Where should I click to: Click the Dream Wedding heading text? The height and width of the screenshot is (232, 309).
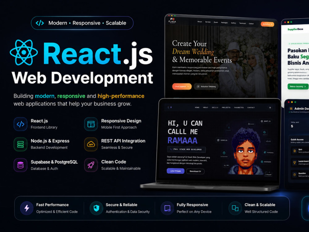pyautogui.click(x=193, y=52)
